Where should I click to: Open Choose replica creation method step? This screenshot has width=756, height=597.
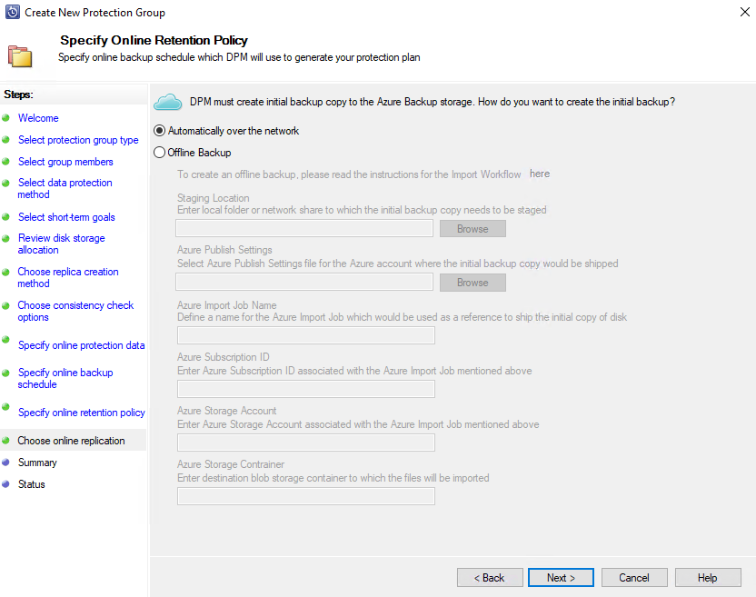pyautogui.click(x=68, y=278)
